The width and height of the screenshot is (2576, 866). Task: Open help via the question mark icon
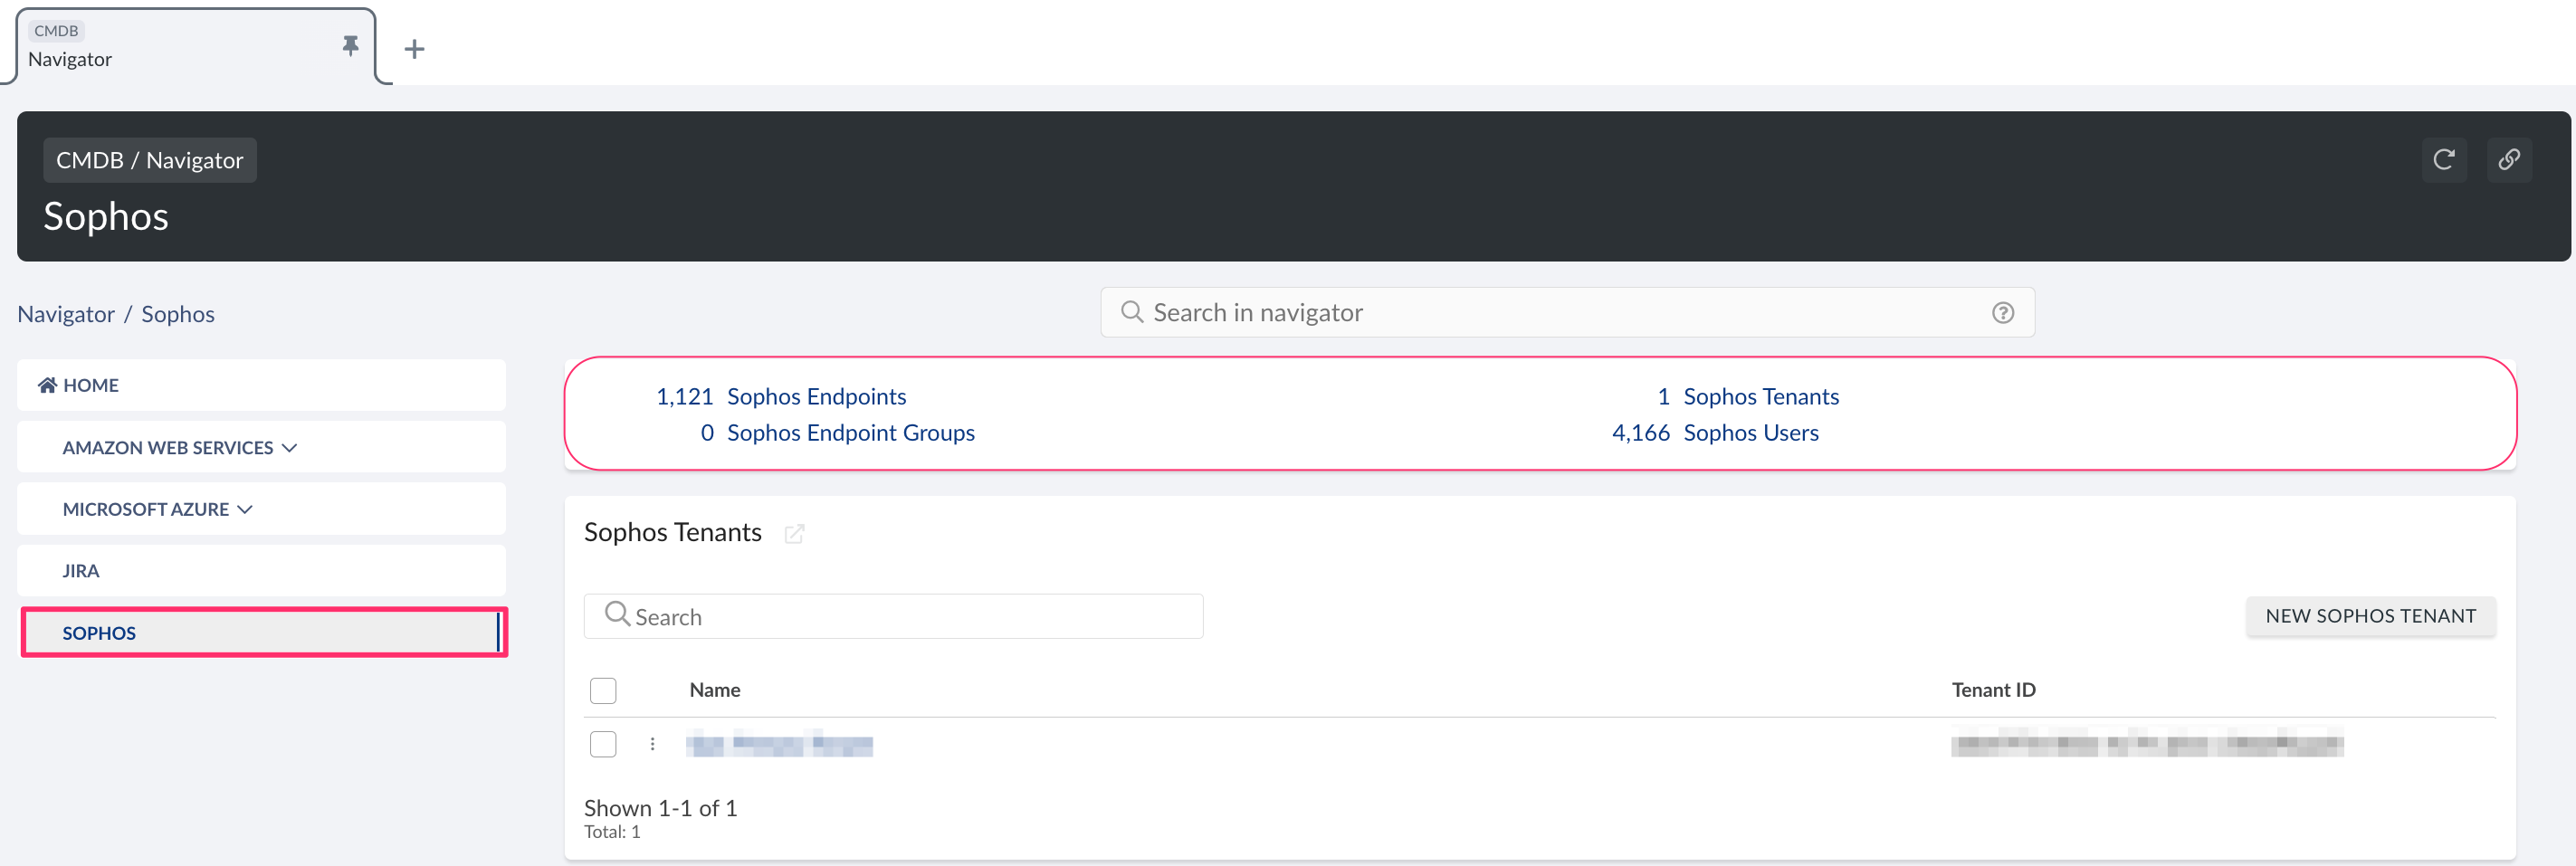[x=2003, y=312]
